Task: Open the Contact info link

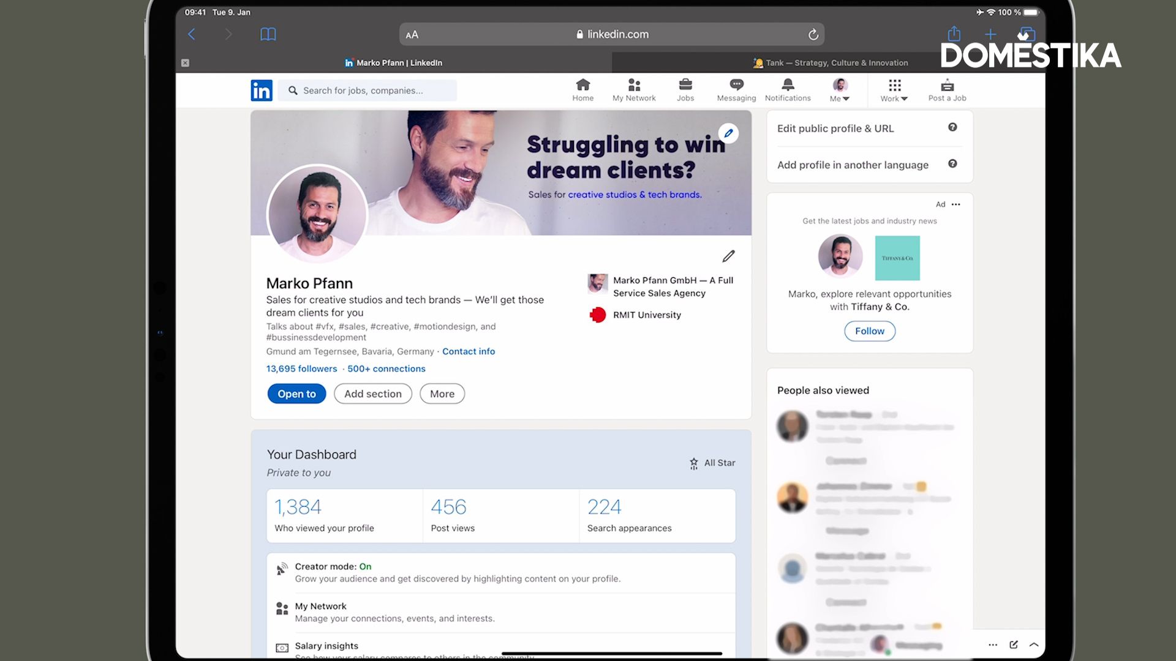Action: [x=469, y=351]
